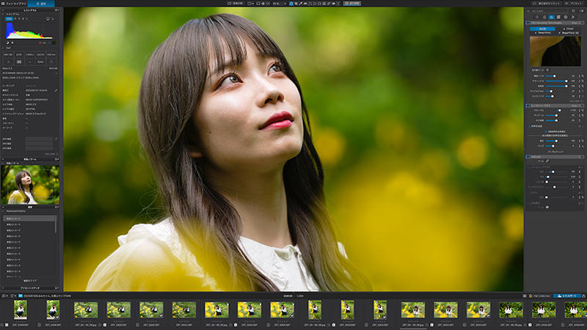Select the first filmstrip thumbnail
This screenshot has width=587, height=330.
coord(21,309)
